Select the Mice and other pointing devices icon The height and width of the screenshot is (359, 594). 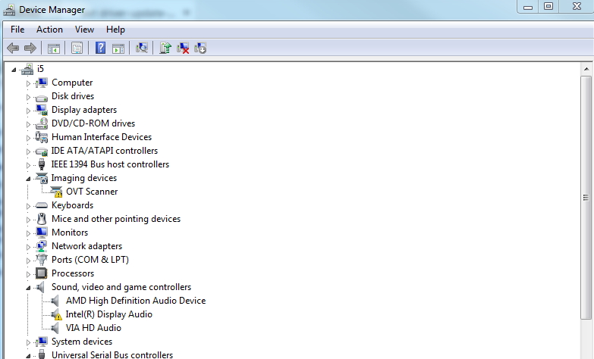pyautogui.click(x=42, y=219)
